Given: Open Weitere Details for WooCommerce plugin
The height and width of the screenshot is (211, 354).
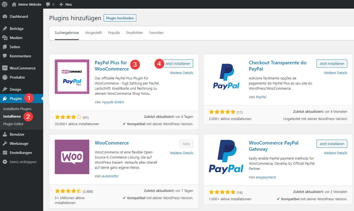Looking at the screenshot, I should click(x=182, y=153).
